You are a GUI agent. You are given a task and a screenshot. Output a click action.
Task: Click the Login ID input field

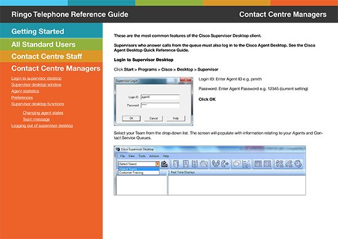(x=160, y=97)
